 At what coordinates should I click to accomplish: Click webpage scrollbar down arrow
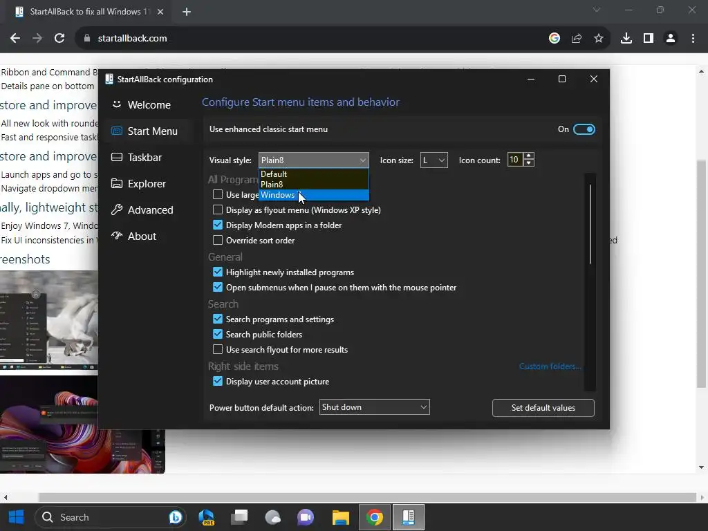[x=701, y=467]
